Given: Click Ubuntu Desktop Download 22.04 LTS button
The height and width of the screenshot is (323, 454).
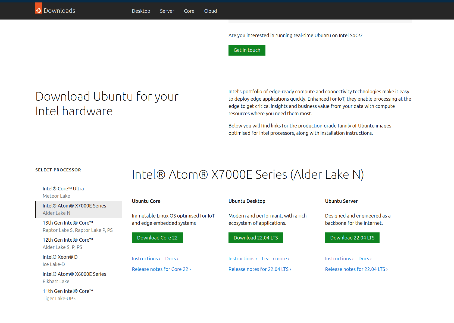Looking at the screenshot, I should 256,238.
